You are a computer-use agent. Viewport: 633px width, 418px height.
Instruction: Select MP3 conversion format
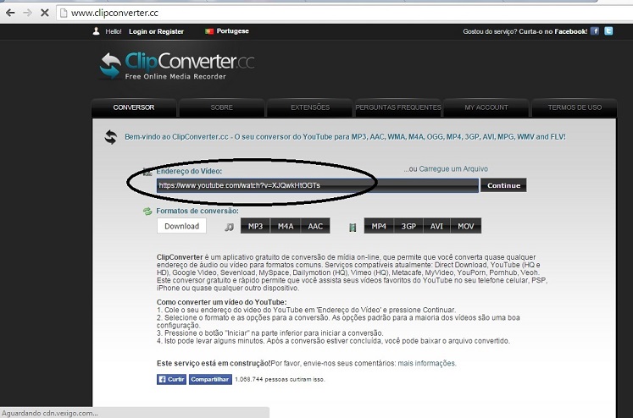coord(255,226)
